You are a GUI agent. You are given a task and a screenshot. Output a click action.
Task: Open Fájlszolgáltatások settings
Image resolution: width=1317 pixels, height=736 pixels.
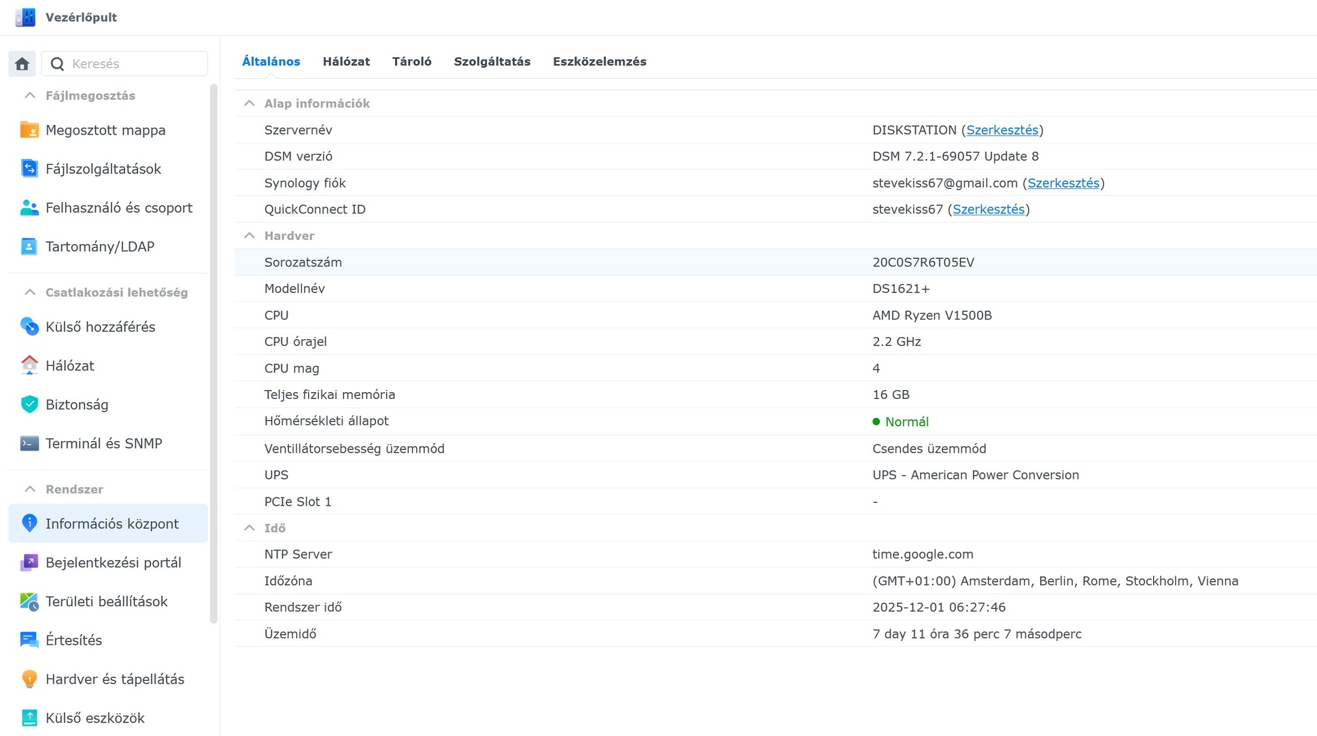click(103, 169)
